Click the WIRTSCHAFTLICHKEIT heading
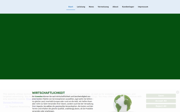 click(48, 93)
